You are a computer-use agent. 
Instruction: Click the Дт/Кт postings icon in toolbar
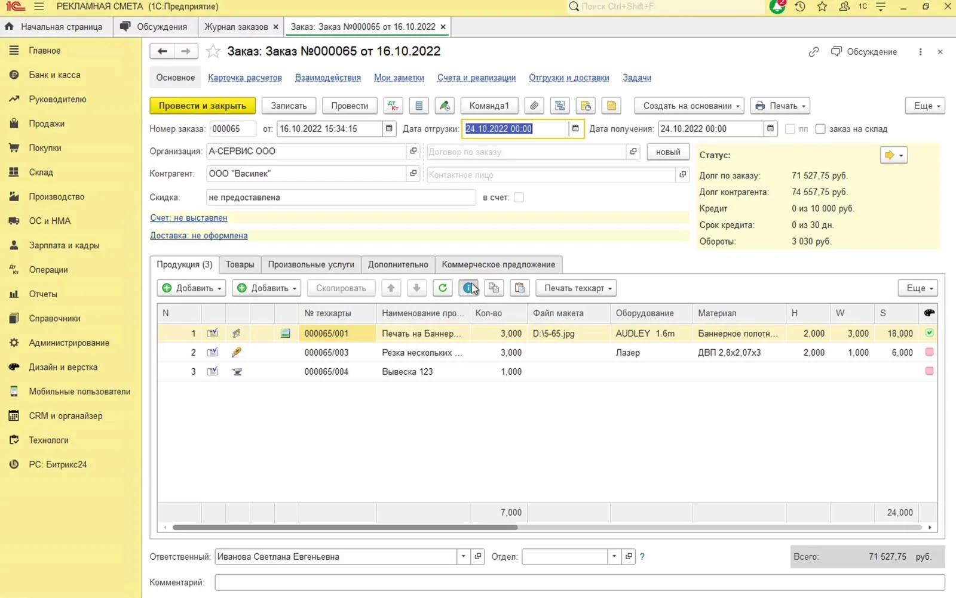point(393,106)
